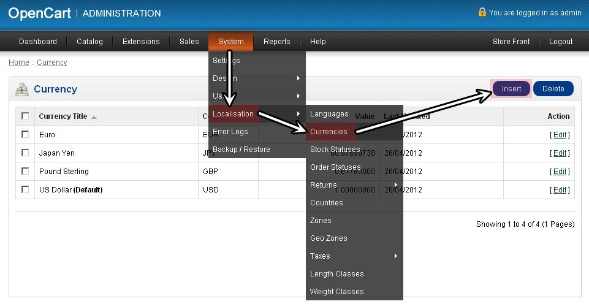This screenshot has width=589, height=304.
Task: Click the Showing 1 to 4 pagination text
Action: 525,224
